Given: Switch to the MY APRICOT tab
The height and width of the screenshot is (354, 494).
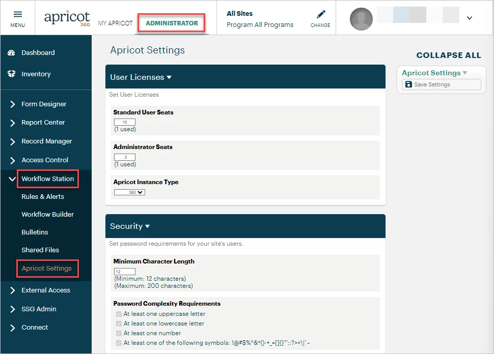Looking at the screenshot, I should tap(115, 23).
